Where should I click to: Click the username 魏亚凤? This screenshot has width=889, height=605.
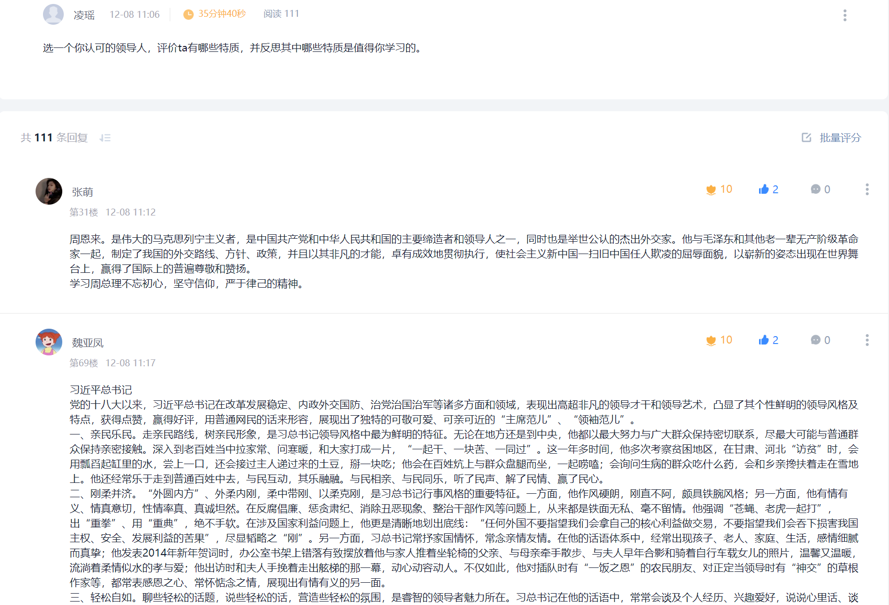click(87, 343)
